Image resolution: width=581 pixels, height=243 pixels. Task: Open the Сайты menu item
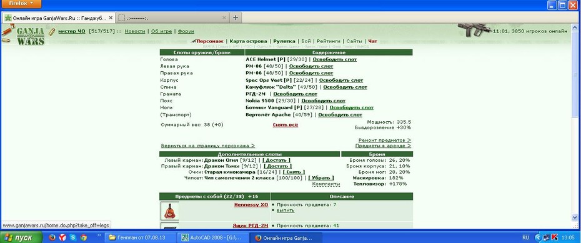coord(354,41)
